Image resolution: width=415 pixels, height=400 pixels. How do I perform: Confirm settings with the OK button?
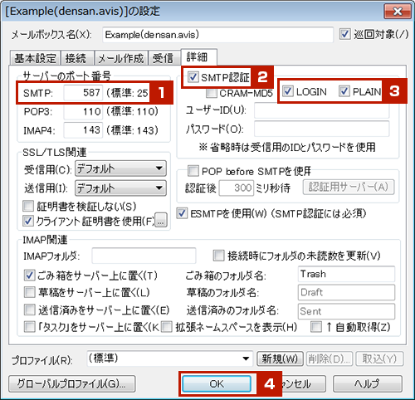(217, 383)
